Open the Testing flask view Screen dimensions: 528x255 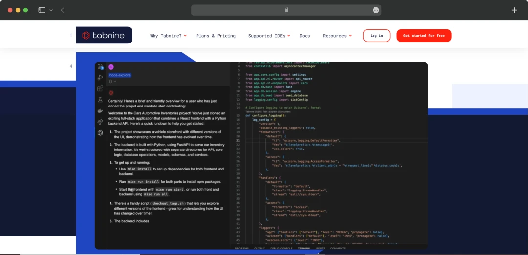(x=100, y=100)
